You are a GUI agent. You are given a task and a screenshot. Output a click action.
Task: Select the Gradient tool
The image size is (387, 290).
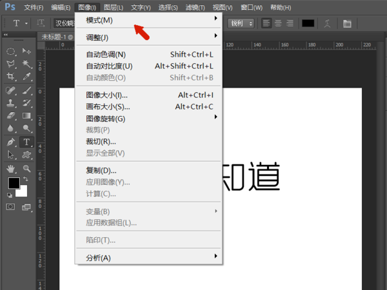[x=26, y=115]
